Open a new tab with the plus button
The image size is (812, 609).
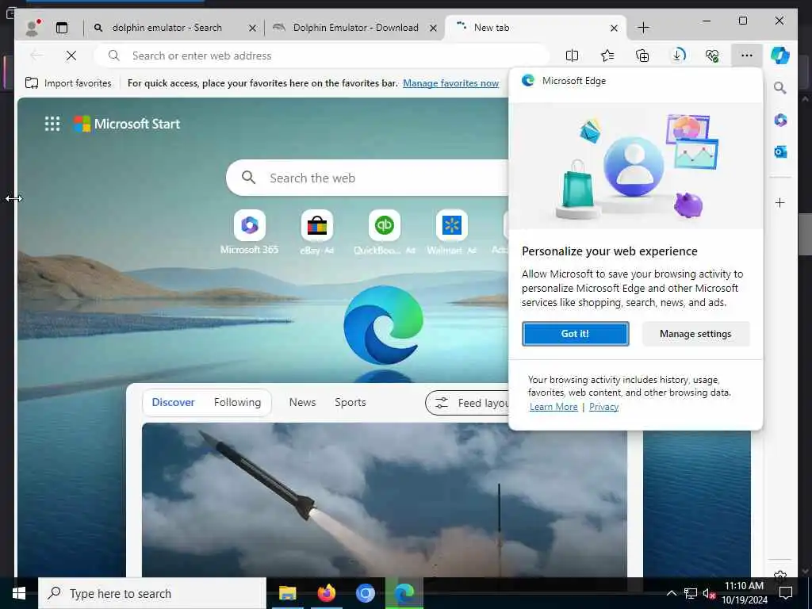point(643,28)
